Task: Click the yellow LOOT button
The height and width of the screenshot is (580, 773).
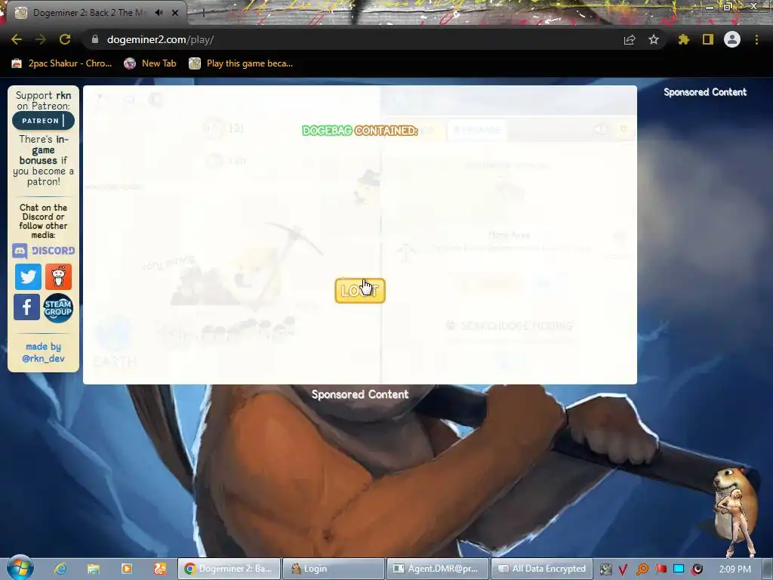Action: (360, 291)
